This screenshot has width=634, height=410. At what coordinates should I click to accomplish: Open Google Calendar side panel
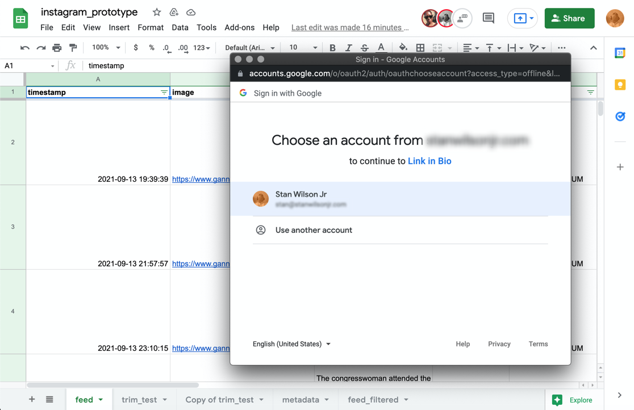[620, 53]
